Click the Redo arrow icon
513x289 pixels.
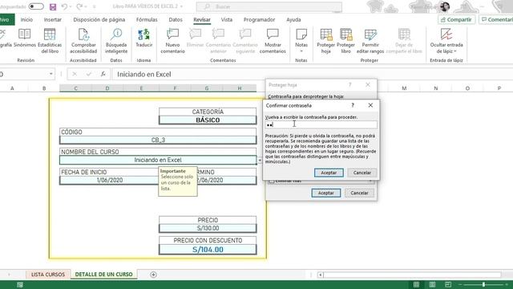[x=79, y=6]
